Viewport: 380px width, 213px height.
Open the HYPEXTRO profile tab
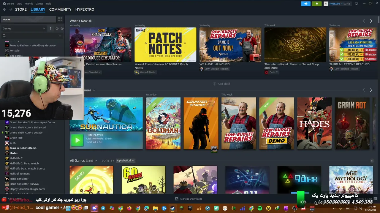pyautogui.click(x=85, y=9)
